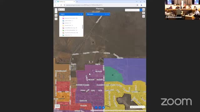Viewport: 200px width, 112px height.
Task: Open the top widget on right side
Action: pyautogui.click(x=143, y=10)
